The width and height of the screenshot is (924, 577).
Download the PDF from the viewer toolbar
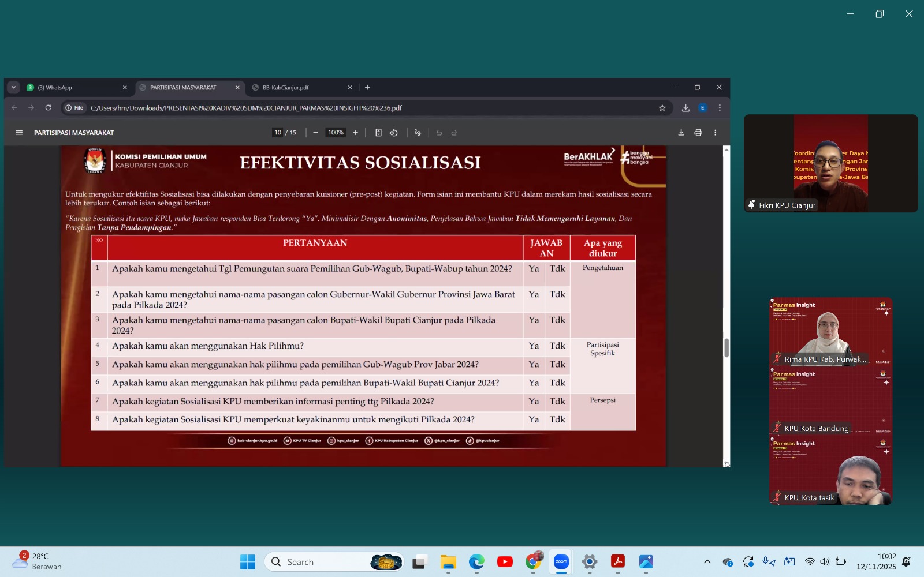pos(681,133)
